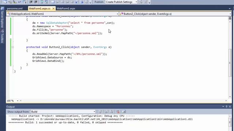Click the GridView1.DataBind() line
The height and width of the screenshot is (131, 234).
coord(48,61)
